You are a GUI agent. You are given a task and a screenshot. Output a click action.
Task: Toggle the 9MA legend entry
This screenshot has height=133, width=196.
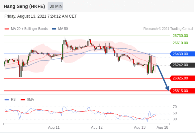click(27, 100)
